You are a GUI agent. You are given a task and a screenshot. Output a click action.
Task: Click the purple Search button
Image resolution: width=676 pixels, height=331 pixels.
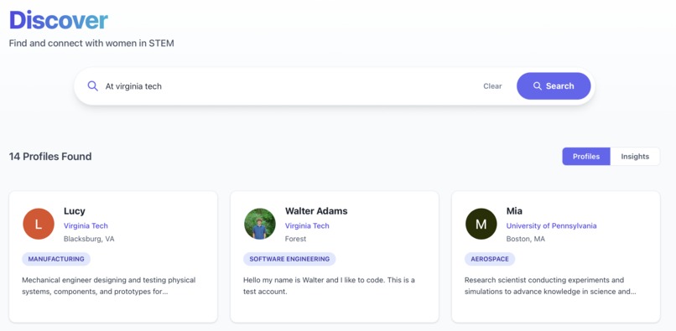(x=554, y=86)
